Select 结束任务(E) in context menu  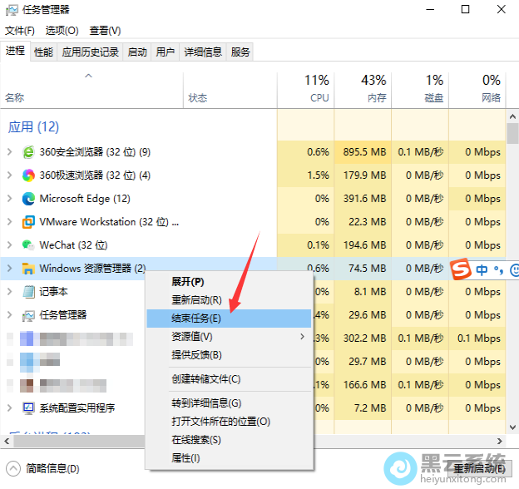[196, 319]
